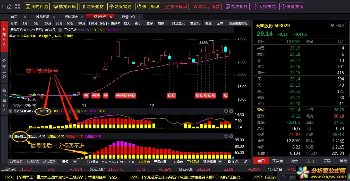The height and width of the screenshot is (181, 350).
Task: Open 我的自选 watchlist
Action: click(x=37, y=6)
